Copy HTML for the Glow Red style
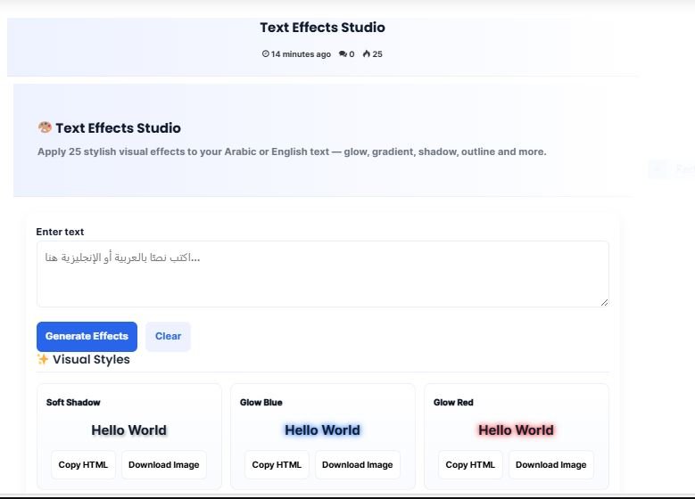The width and height of the screenshot is (695, 499). pos(470,464)
